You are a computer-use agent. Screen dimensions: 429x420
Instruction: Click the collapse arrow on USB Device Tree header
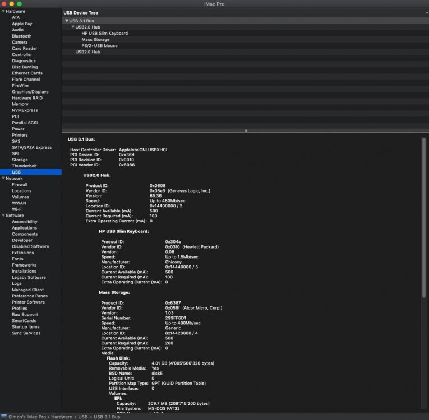click(427, 13)
